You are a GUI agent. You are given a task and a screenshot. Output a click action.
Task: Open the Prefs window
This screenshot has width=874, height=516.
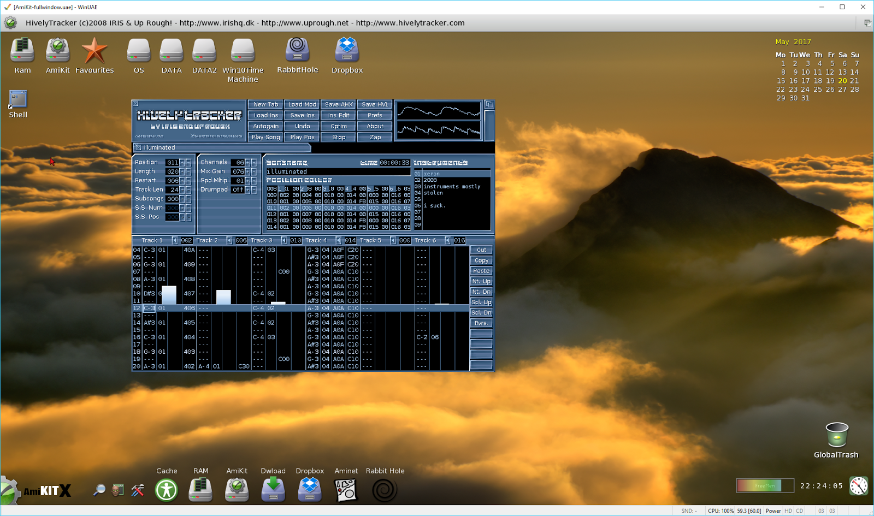375,115
